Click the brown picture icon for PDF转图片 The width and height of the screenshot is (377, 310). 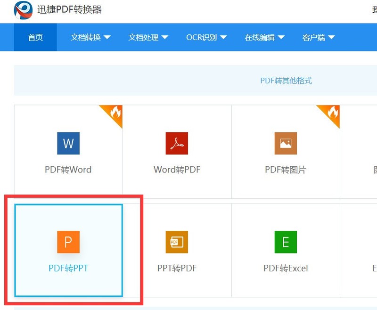tap(286, 143)
